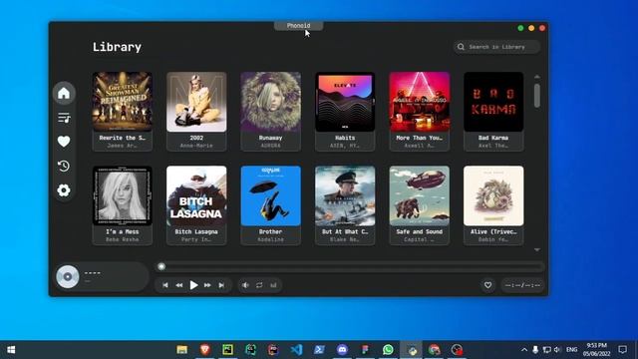Open the playlist queue sidebar icon
This screenshot has width=638, height=359.
64,118
